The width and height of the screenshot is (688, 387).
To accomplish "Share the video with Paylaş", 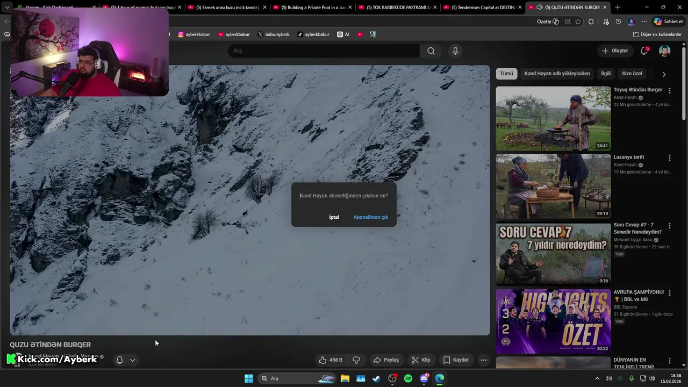I will [386, 360].
